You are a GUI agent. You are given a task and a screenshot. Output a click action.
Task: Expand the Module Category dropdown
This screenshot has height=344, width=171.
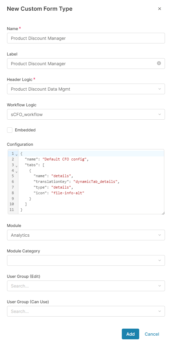[x=86, y=260]
